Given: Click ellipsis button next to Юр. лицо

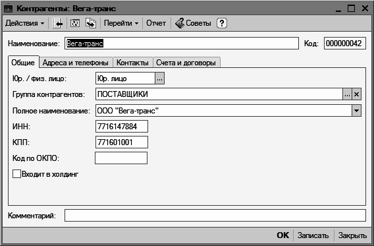Looking at the screenshot, I should [x=160, y=78].
